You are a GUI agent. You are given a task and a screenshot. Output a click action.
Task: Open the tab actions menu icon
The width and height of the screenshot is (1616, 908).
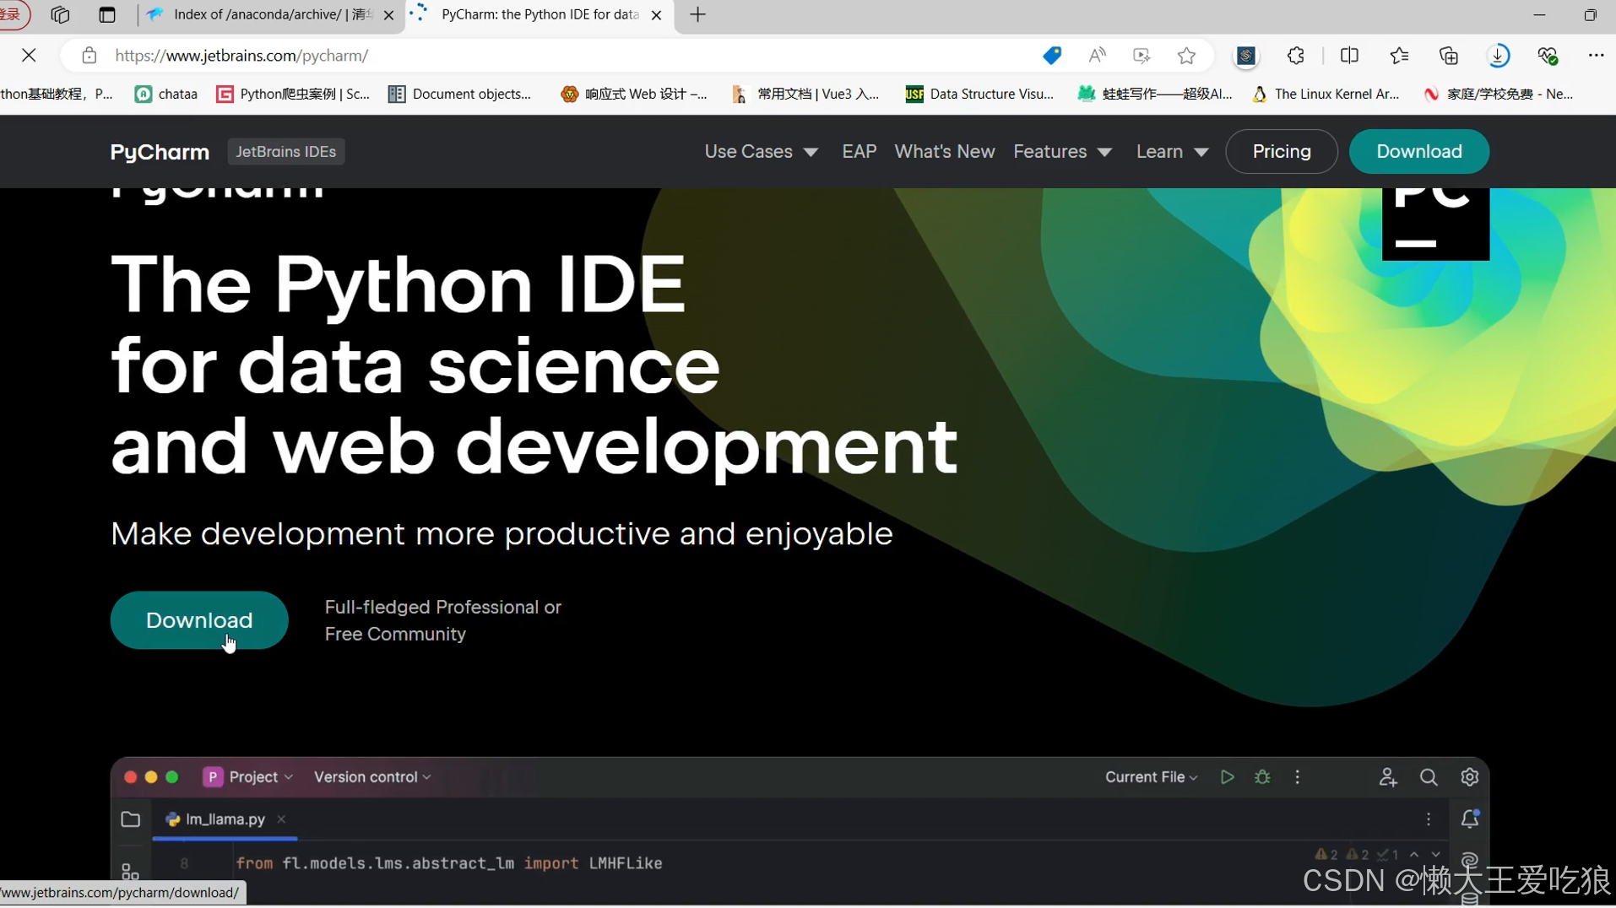(106, 14)
